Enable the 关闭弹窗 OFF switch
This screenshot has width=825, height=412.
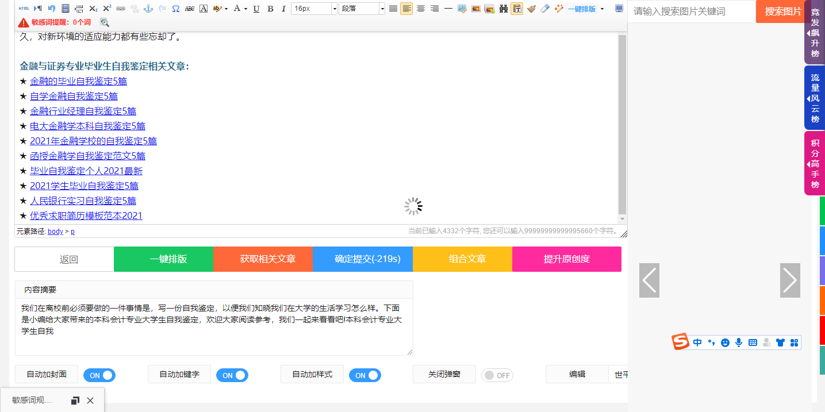(x=497, y=375)
